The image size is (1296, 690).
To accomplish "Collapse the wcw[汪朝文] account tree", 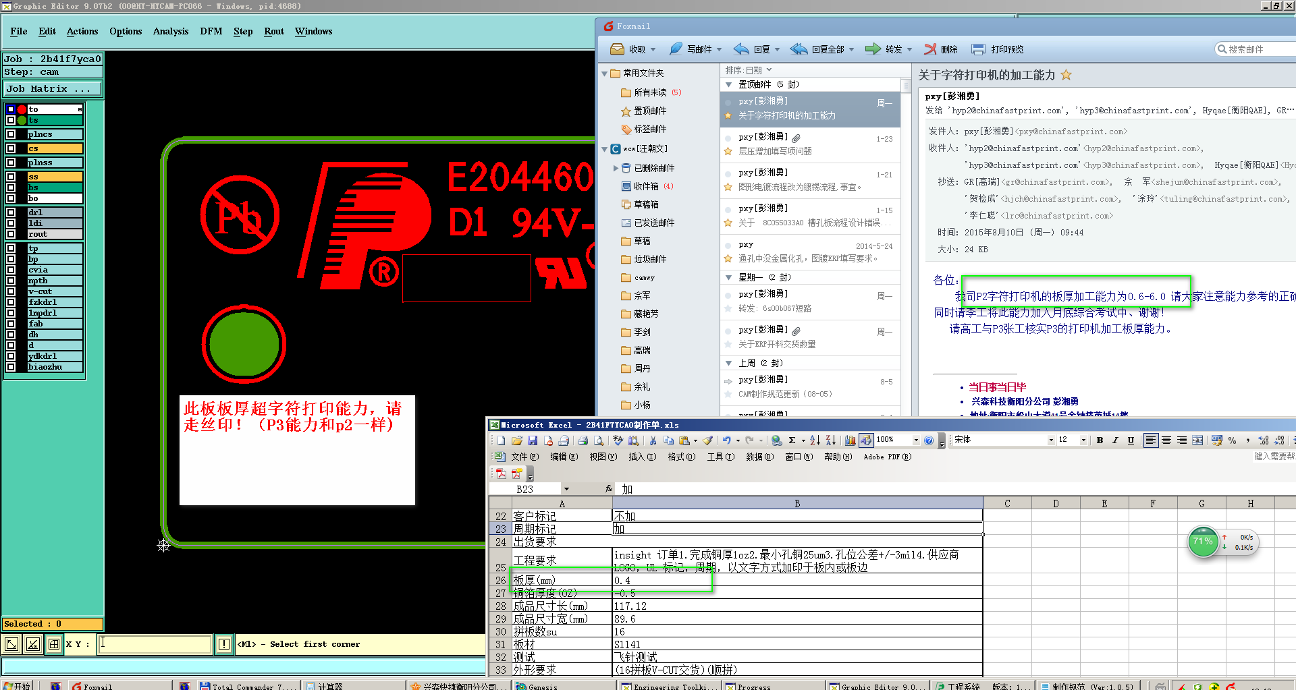I will click(604, 149).
